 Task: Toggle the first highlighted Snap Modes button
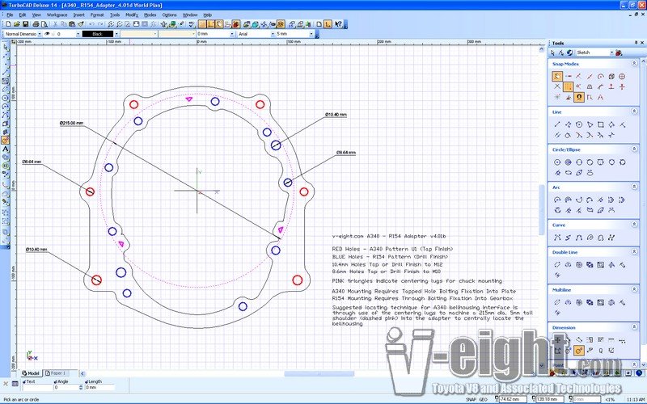pos(557,76)
